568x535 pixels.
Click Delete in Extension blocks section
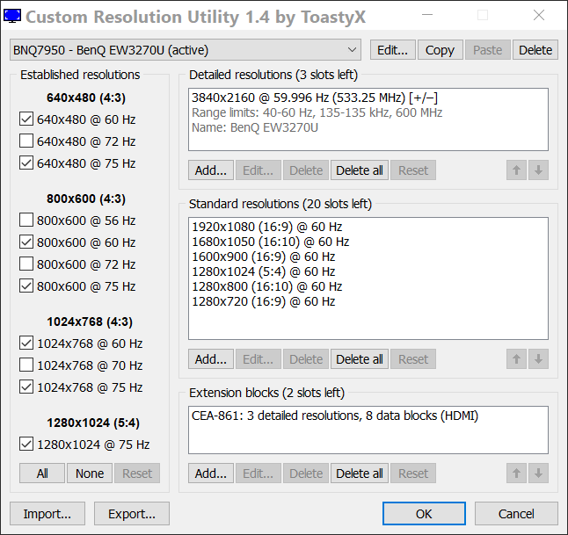pyautogui.click(x=306, y=474)
